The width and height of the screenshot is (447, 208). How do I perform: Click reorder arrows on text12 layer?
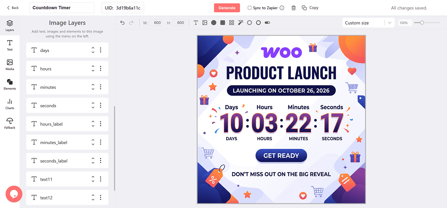(93, 197)
